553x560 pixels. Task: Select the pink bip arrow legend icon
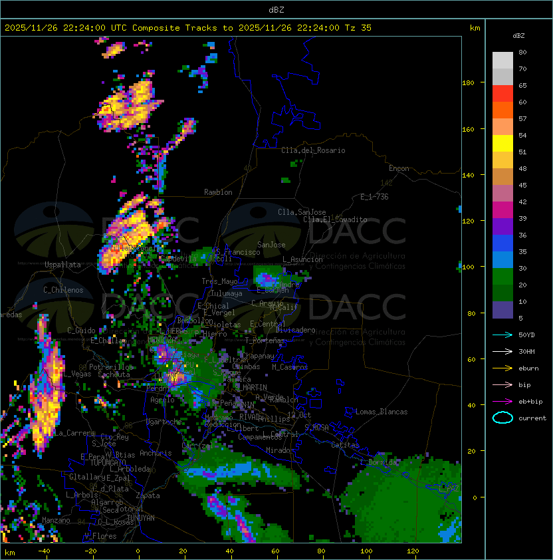pyautogui.click(x=502, y=385)
